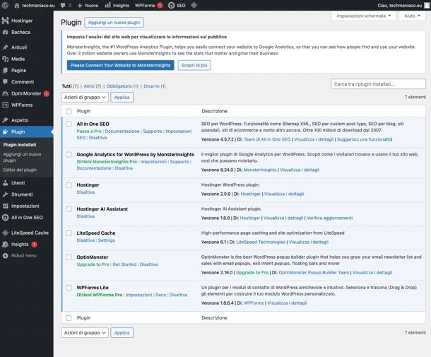Show the Tutti plugin filter
This screenshot has height=357, width=431.
(67, 86)
